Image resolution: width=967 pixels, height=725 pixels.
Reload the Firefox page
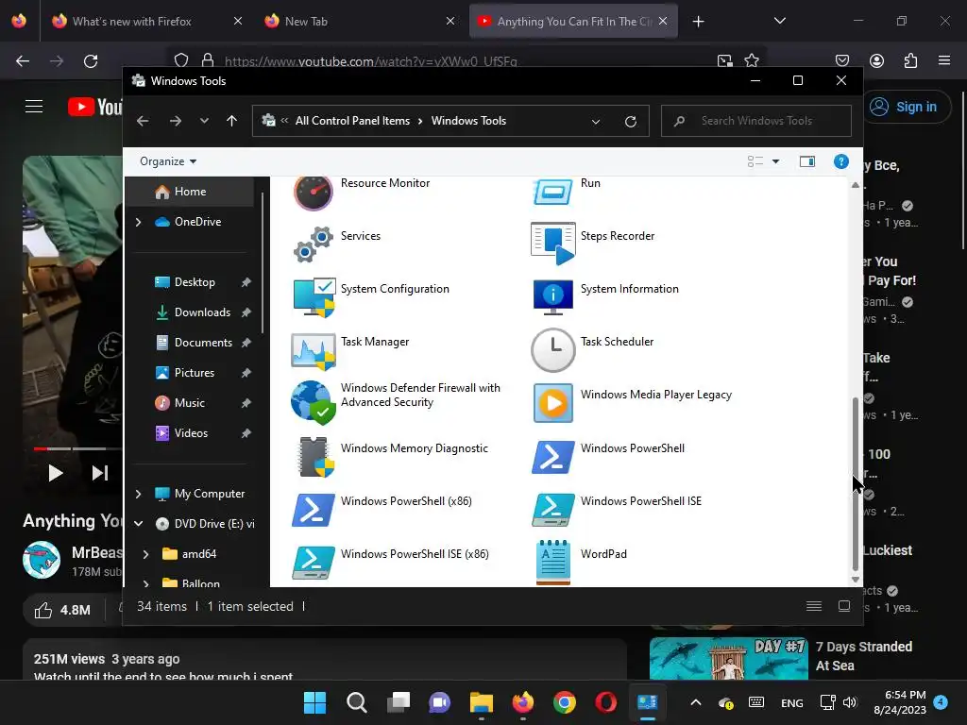coord(91,60)
